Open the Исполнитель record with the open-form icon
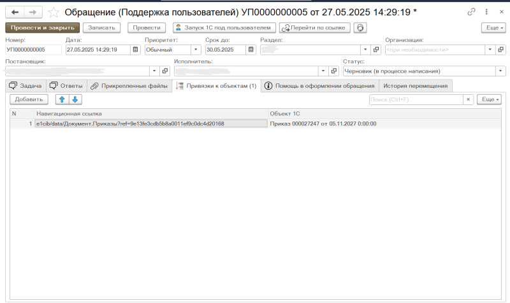This screenshot has height=303, width=510. coord(334,71)
